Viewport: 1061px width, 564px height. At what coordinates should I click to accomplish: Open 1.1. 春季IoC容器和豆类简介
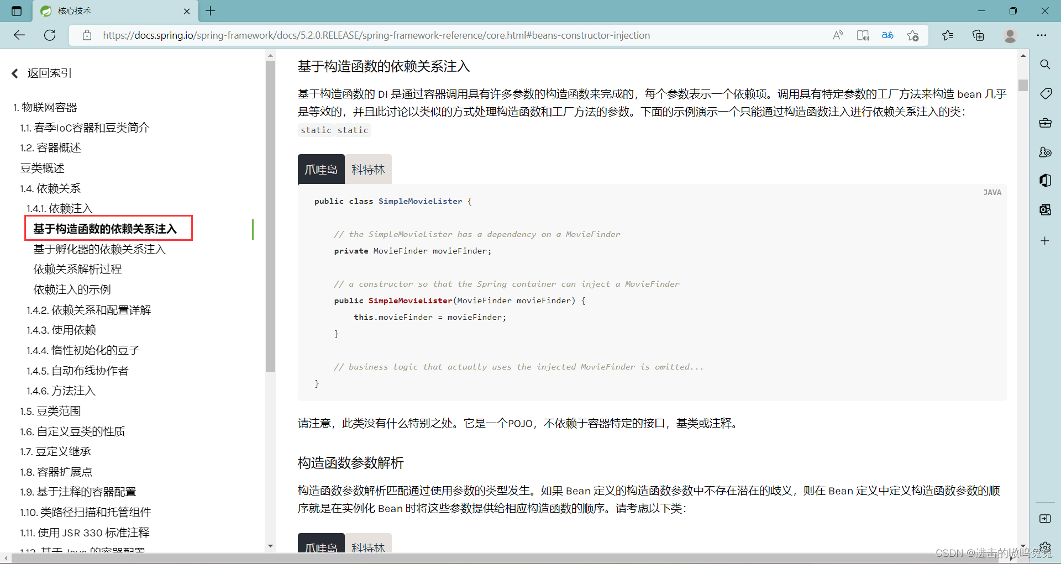85,128
